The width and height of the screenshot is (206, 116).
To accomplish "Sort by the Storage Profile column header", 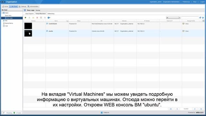I will tap(191, 21).
